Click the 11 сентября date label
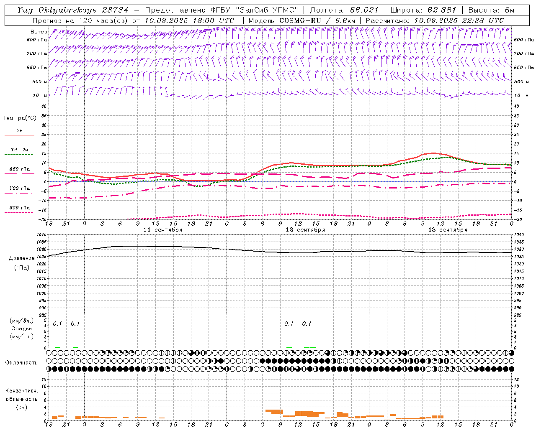536x428 pixels. pos(163,230)
